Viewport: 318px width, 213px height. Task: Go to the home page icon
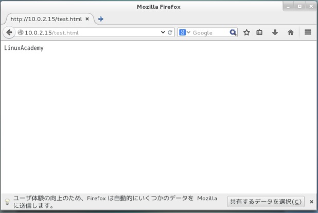pyautogui.click(x=290, y=32)
